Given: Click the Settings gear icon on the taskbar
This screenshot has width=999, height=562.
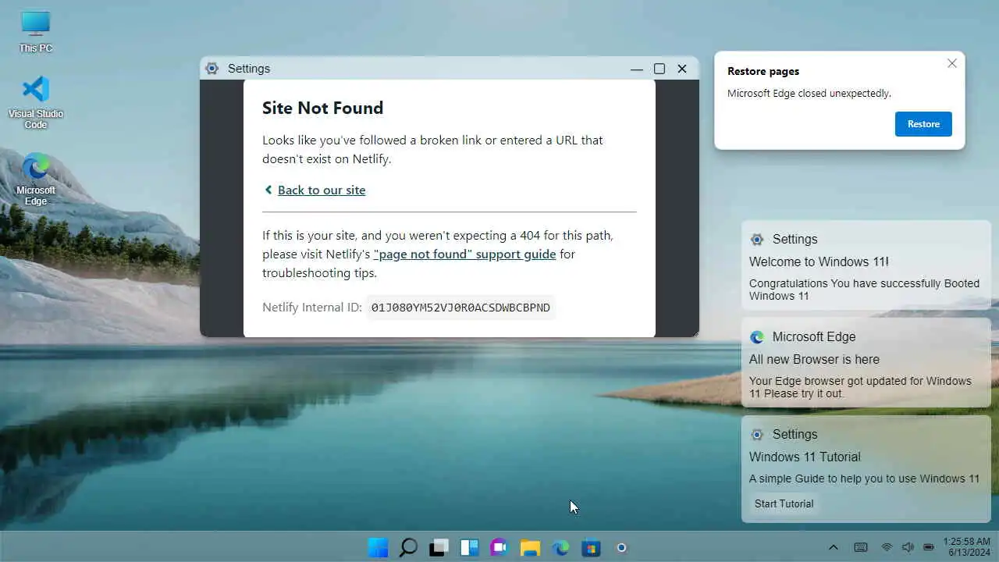Looking at the screenshot, I should pos(621,547).
